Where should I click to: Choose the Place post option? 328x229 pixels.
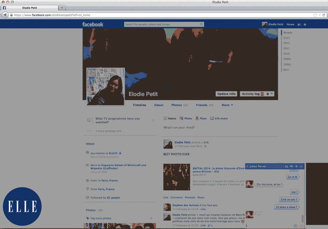pos(202,118)
